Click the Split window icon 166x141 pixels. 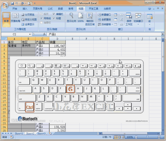click(x=115, y=15)
